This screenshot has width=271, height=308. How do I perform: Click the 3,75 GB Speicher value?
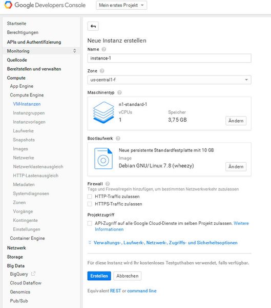pos(177,120)
